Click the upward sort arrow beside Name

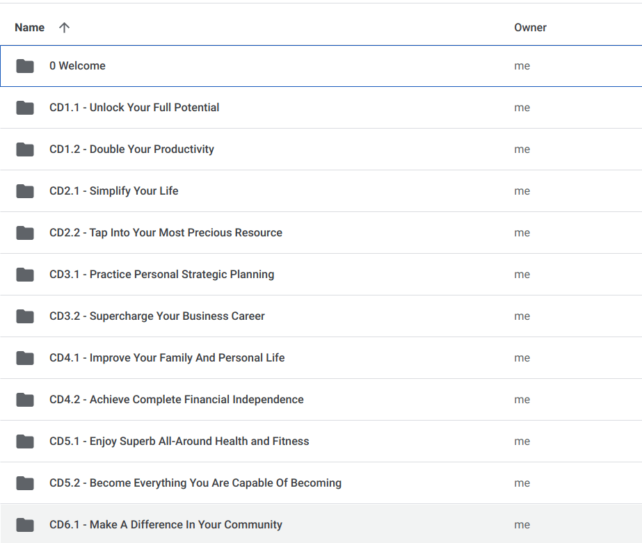click(63, 27)
